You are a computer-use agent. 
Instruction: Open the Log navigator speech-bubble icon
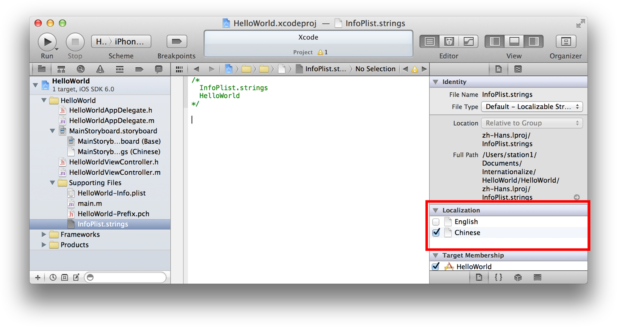click(159, 69)
